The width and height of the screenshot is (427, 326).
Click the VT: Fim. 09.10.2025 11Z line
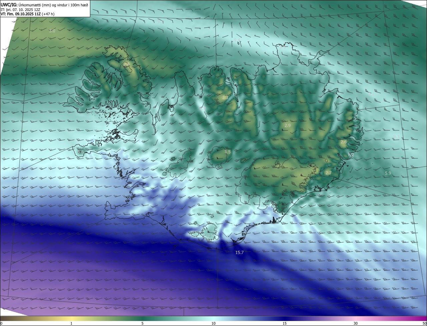tap(27, 14)
